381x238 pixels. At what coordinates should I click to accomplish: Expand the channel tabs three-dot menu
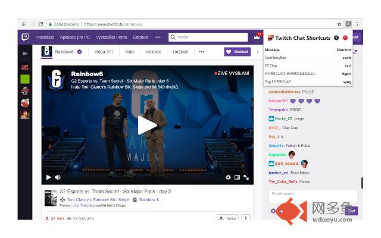tap(201, 52)
